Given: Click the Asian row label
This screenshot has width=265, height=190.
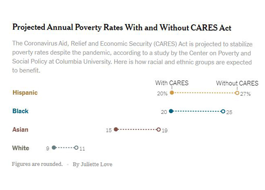Looking at the screenshot, I should click(20, 130).
